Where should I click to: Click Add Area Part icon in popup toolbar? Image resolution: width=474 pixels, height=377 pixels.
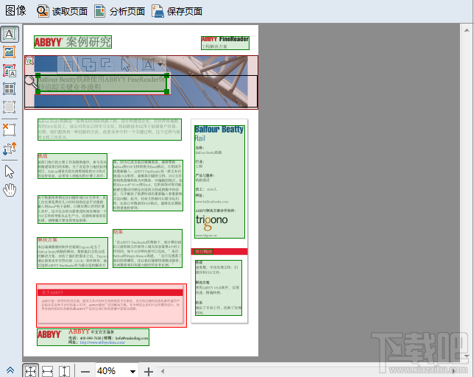click(89, 64)
